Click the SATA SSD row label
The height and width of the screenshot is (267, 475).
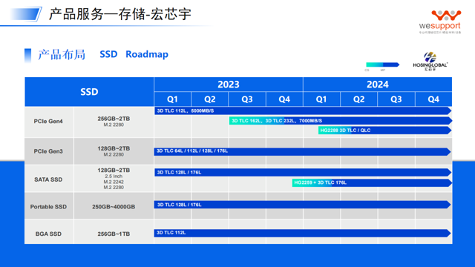tap(48, 179)
